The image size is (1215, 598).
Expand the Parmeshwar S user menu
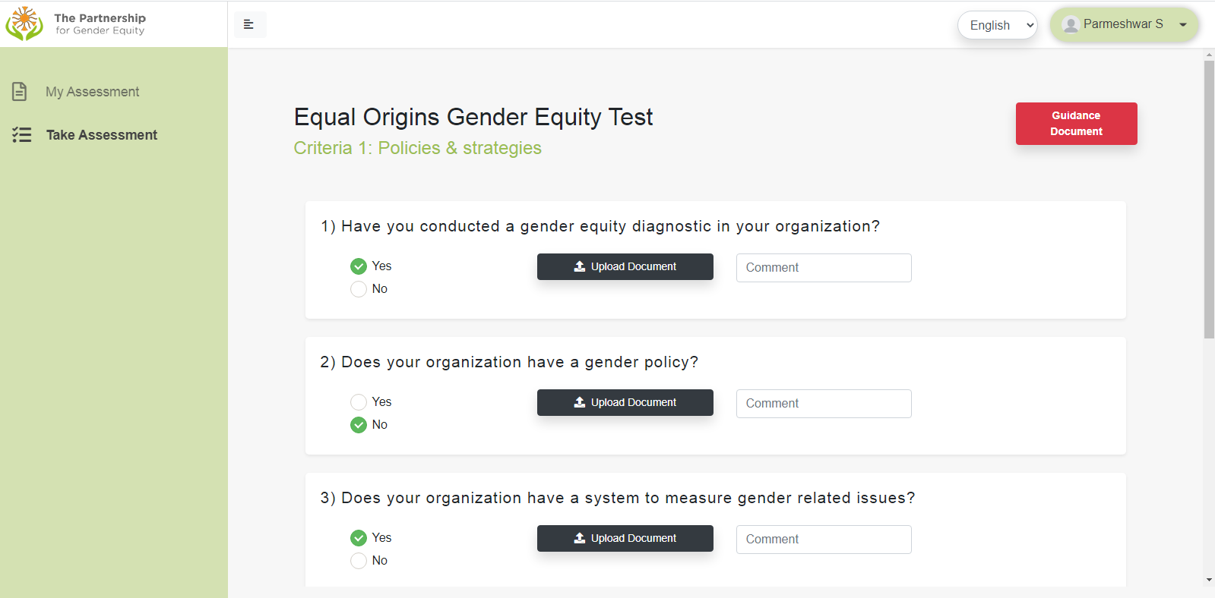coord(1182,24)
